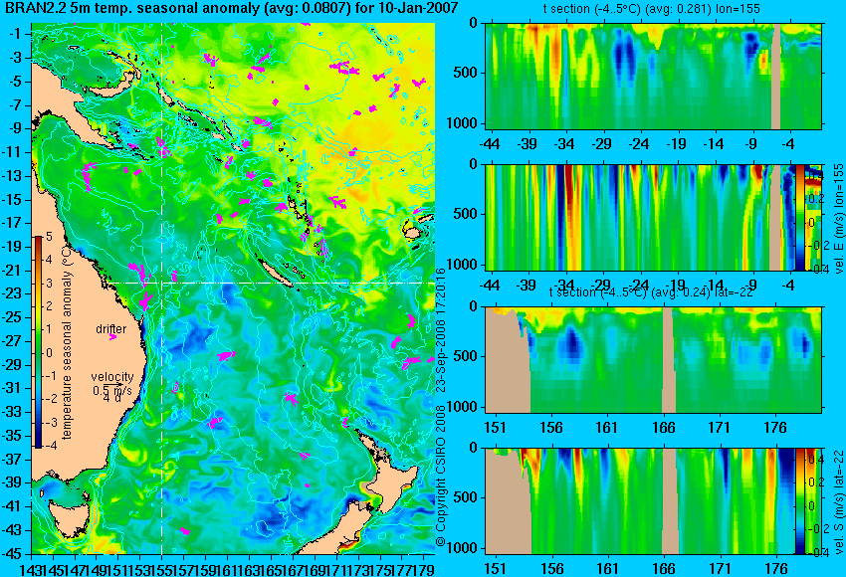The height and width of the screenshot is (577, 846).
Task: Click the 'temperature seasonal anomaly (°C)' vertical label
Action: 67,342
